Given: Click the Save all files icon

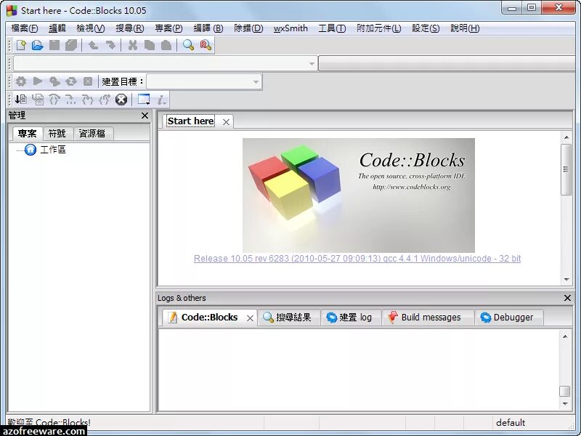Looking at the screenshot, I should (x=71, y=45).
